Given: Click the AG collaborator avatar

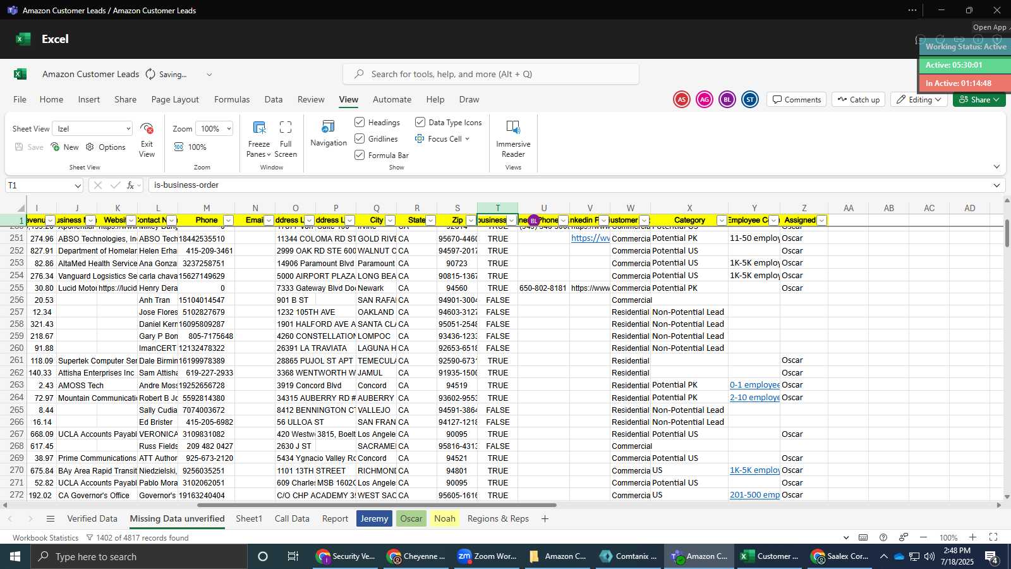Looking at the screenshot, I should click(x=704, y=99).
